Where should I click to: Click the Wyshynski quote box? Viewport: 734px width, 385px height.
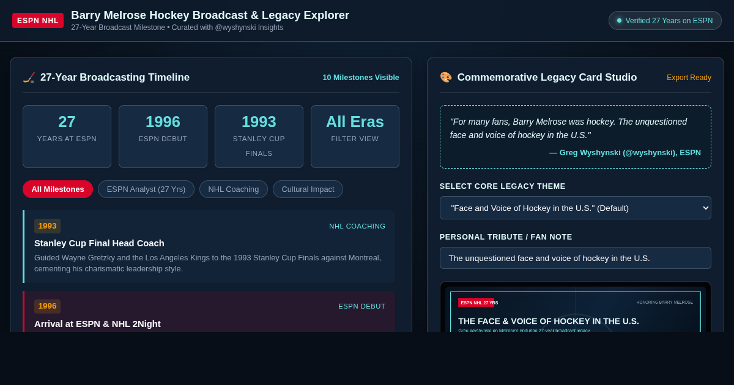(x=576, y=137)
